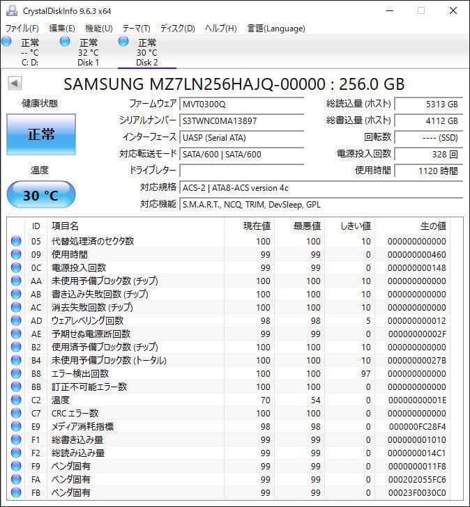This screenshot has width=470, height=507.
Task: Click the blue 正常 health status button
Action: click(41, 134)
